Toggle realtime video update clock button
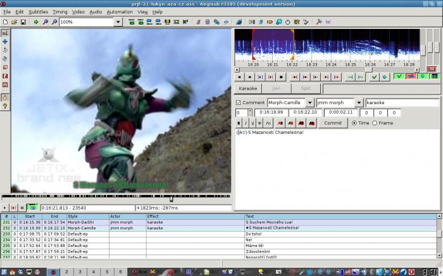This screenshot has width=443, height=276. [5, 97]
